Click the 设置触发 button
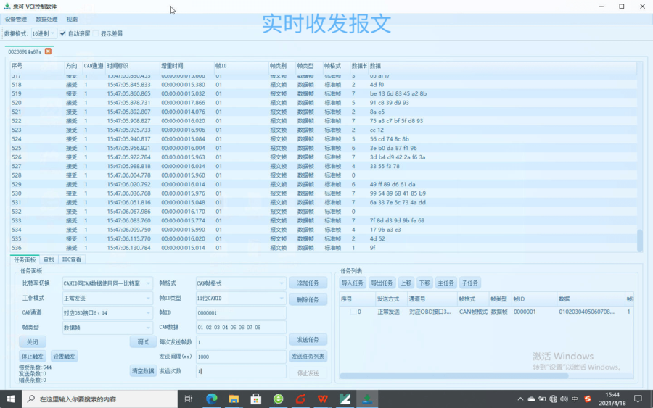This screenshot has width=653, height=408. click(64, 357)
